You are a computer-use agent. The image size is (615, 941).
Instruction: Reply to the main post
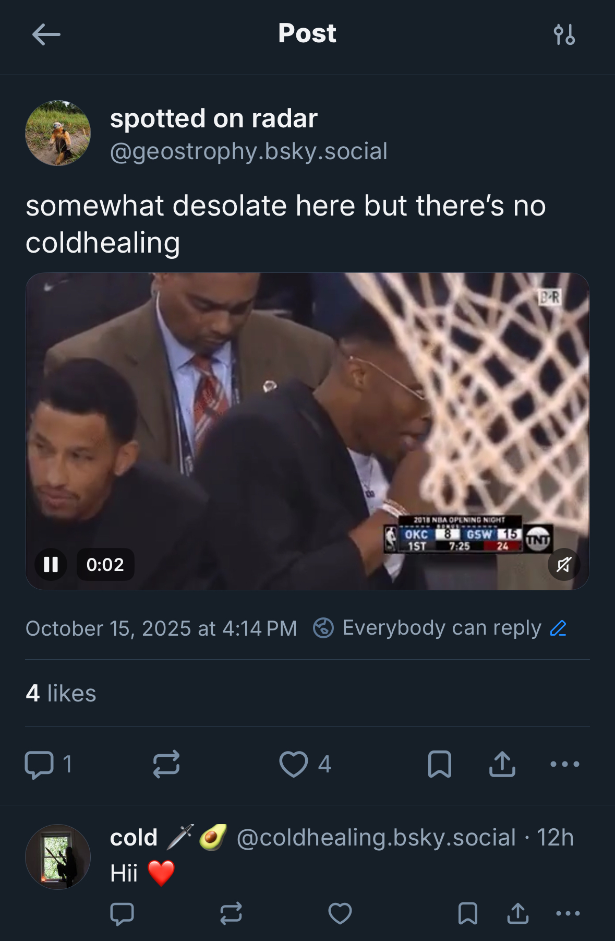click(40, 765)
